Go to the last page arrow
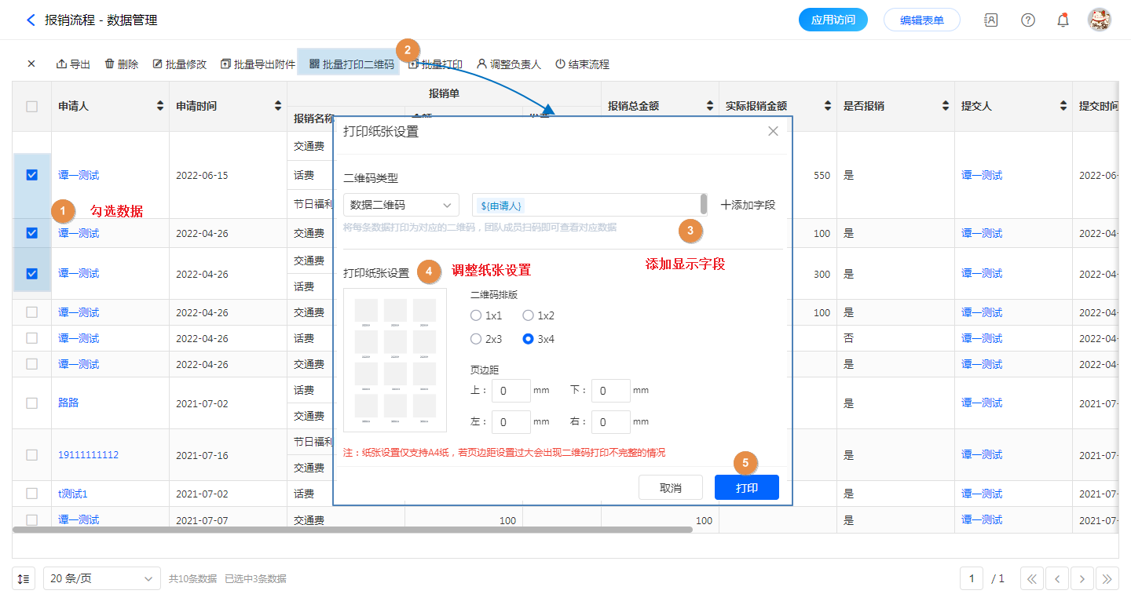 1107,578
